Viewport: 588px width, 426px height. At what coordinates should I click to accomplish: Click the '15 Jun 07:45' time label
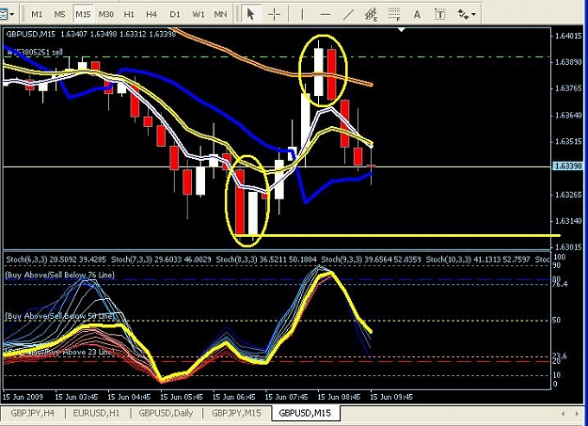287,397
